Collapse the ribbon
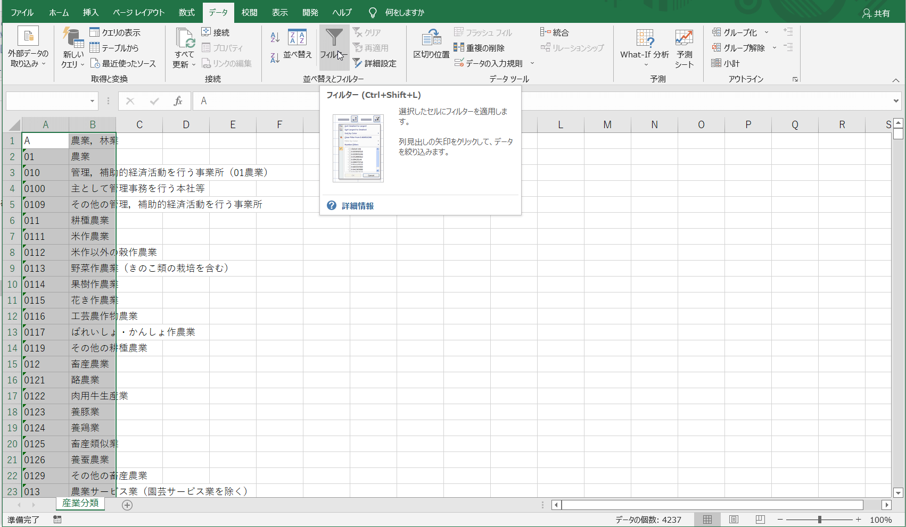 896,80
